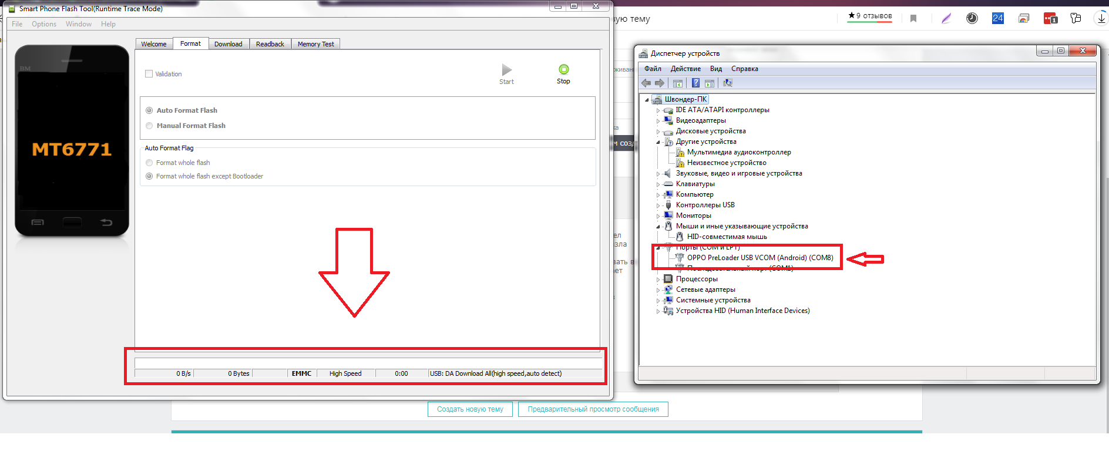
Task: Select OPPO PreLoader USB VCOM device
Action: click(x=760, y=258)
